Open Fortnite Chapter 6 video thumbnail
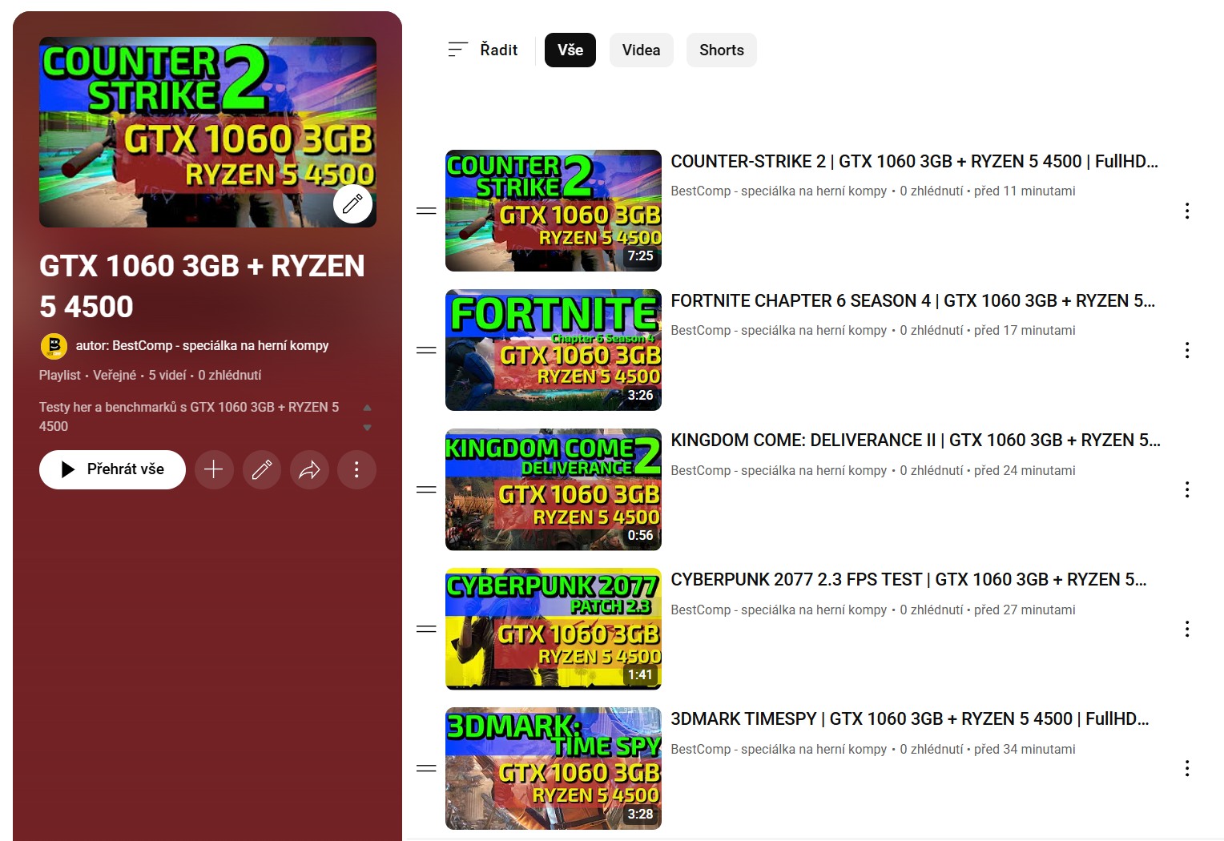This screenshot has width=1224, height=841. 554,350
